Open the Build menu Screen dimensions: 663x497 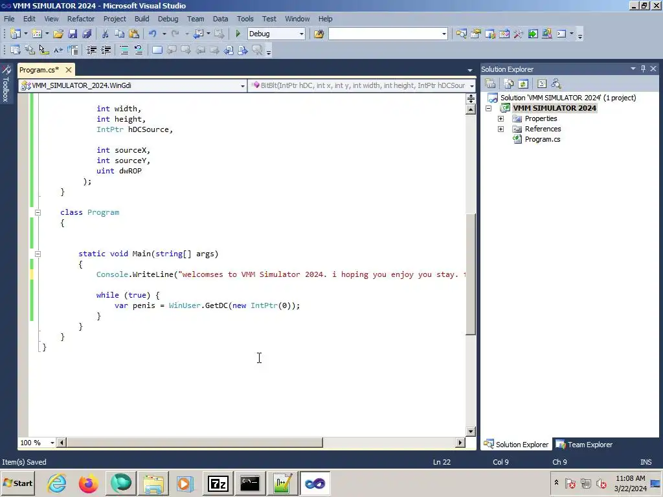pos(142,19)
